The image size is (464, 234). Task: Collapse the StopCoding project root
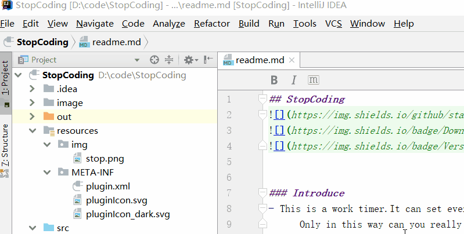tap(19, 75)
